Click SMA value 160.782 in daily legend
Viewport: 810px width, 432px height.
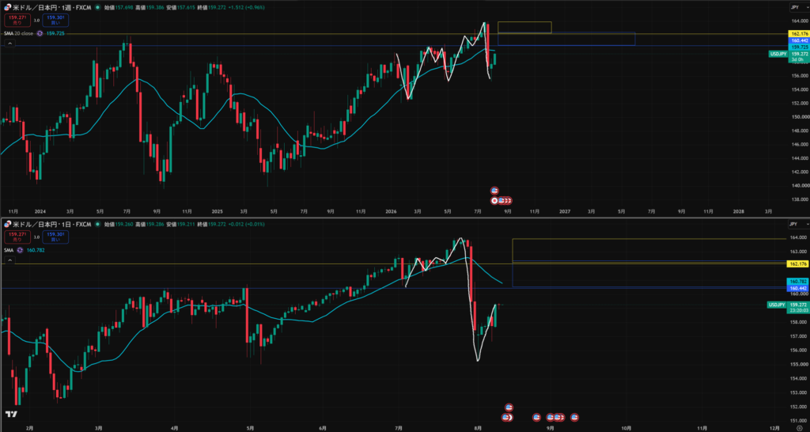point(35,249)
